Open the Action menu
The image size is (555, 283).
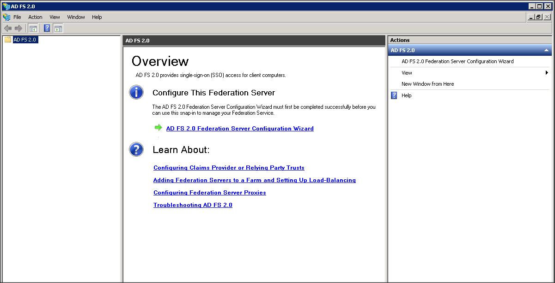(x=35, y=17)
